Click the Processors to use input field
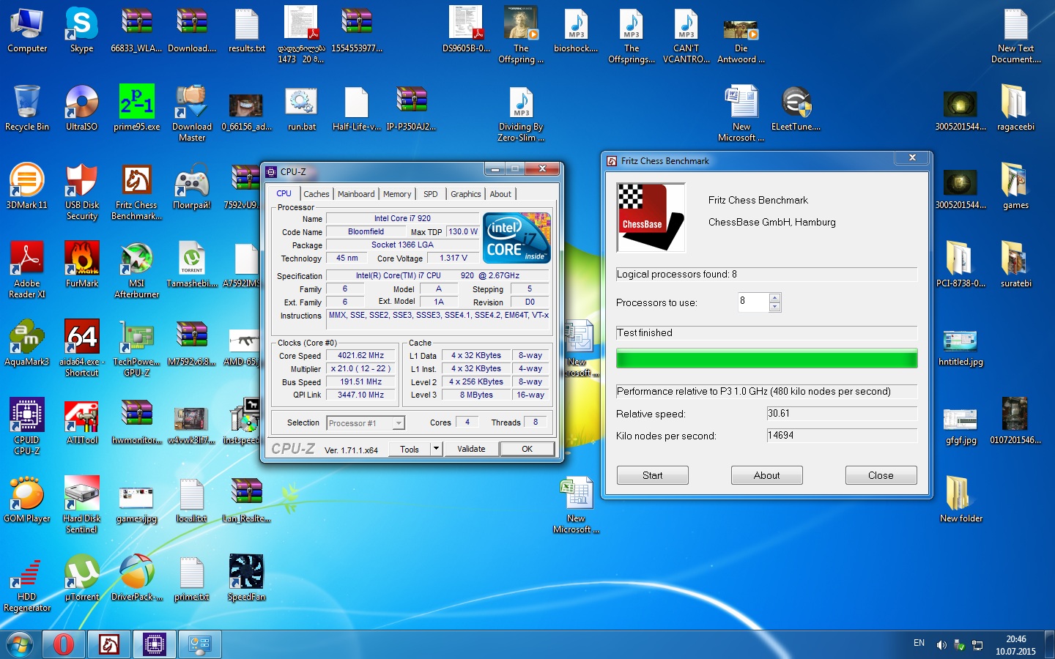The height and width of the screenshot is (659, 1055). click(x=753, y=302)
